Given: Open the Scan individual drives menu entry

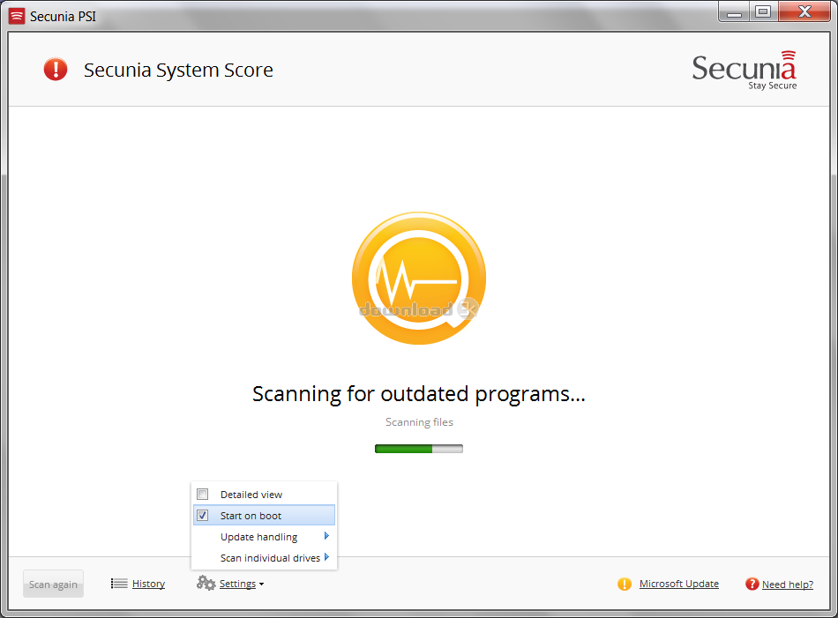Looking at the screenshot, I should coord(264,558).
